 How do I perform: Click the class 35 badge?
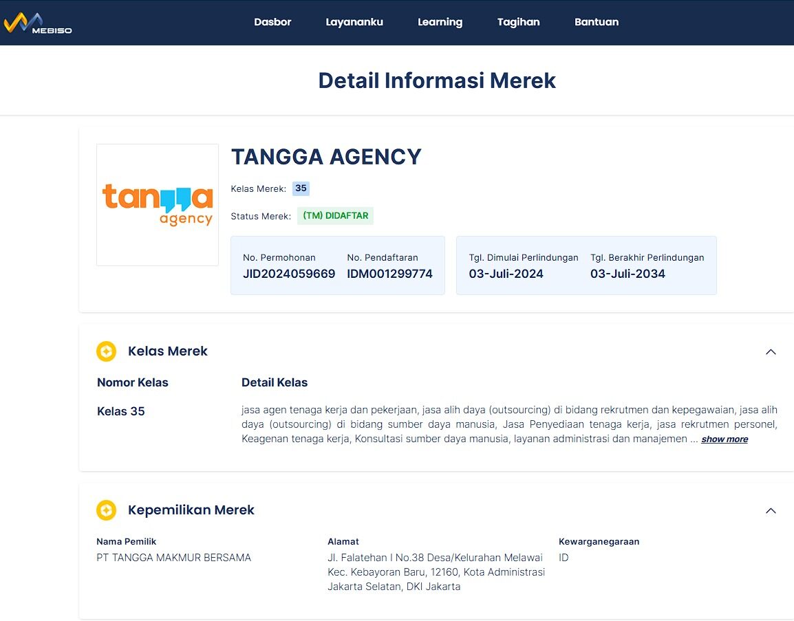tap(301, 188)
